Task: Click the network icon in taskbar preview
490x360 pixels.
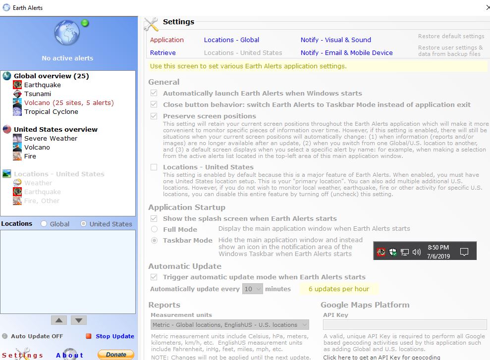Action: coord(405,252)
